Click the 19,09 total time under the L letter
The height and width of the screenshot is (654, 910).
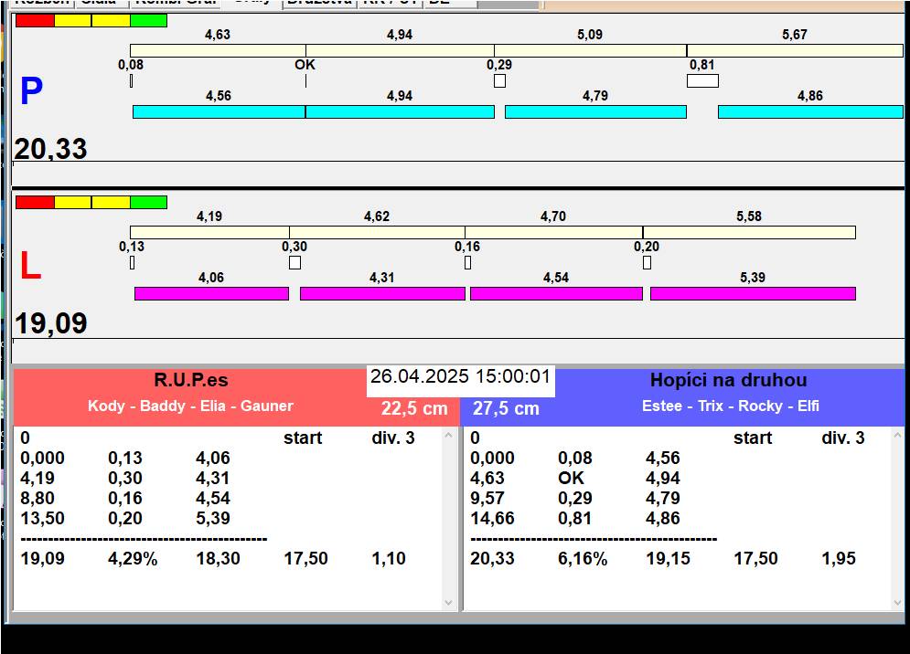point(50,323)
